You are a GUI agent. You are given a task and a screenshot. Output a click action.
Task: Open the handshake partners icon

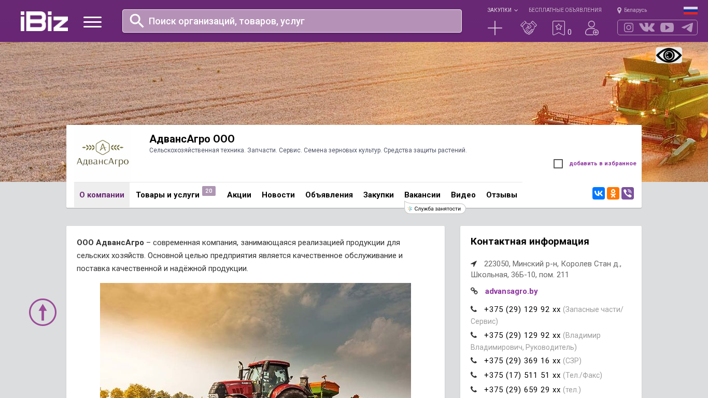point(529,28)
